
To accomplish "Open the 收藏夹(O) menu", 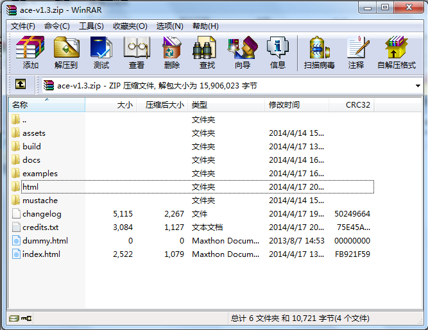I will [x=130, y=26].
